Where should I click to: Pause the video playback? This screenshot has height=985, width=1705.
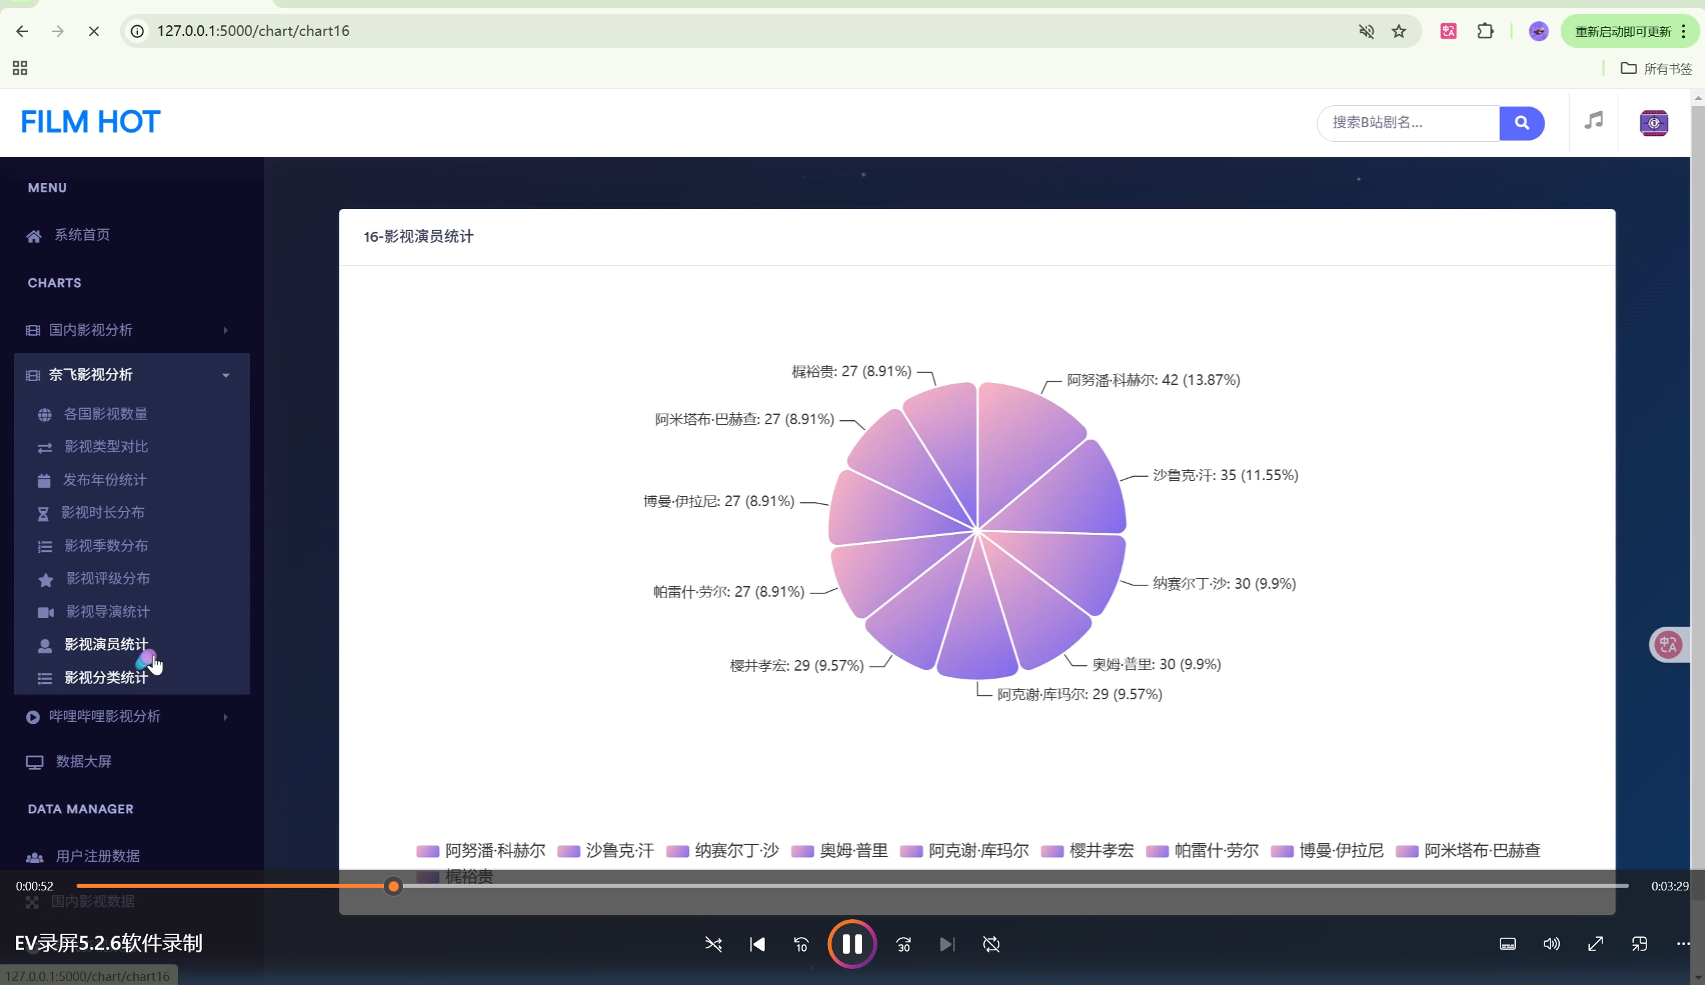point(852,944)
